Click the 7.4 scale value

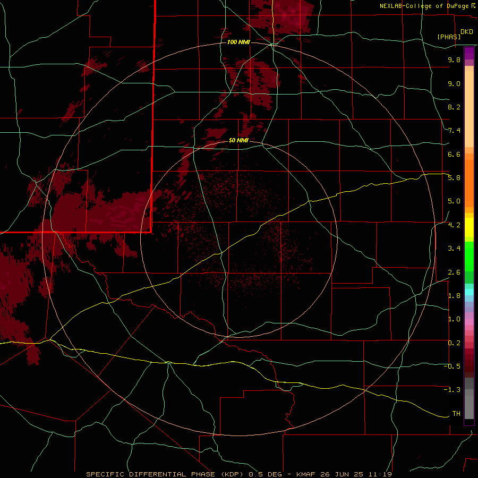click(x=454, y=131)
